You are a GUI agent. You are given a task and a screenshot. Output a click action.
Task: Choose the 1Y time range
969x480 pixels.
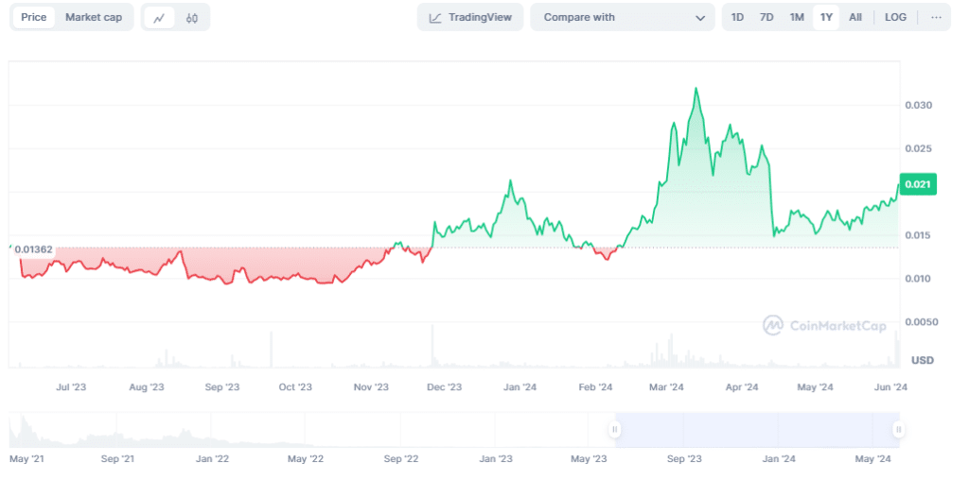pos(826,17)
